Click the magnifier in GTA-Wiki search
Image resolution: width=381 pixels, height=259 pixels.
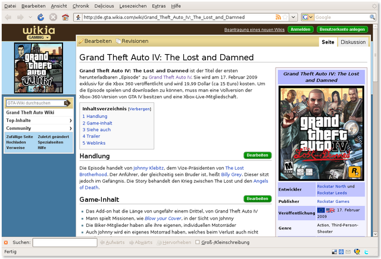tap(67, 103)
